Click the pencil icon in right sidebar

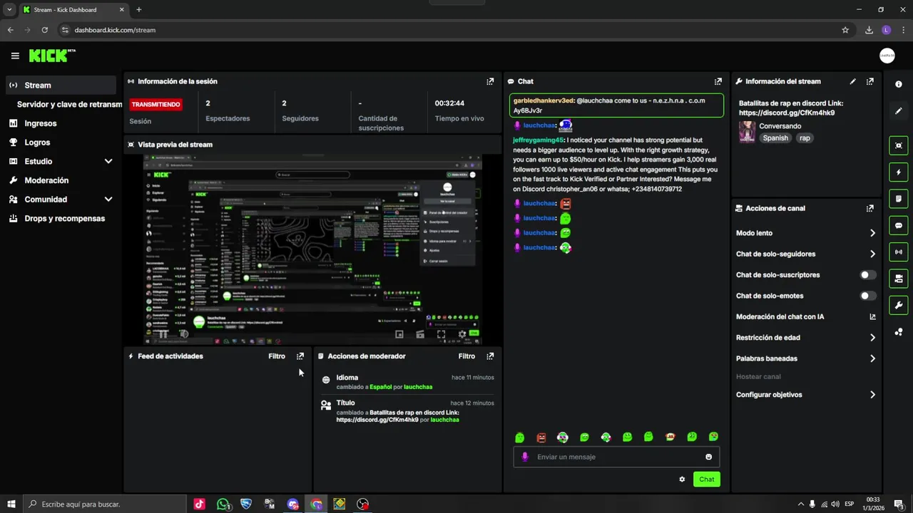coord(899,111)
